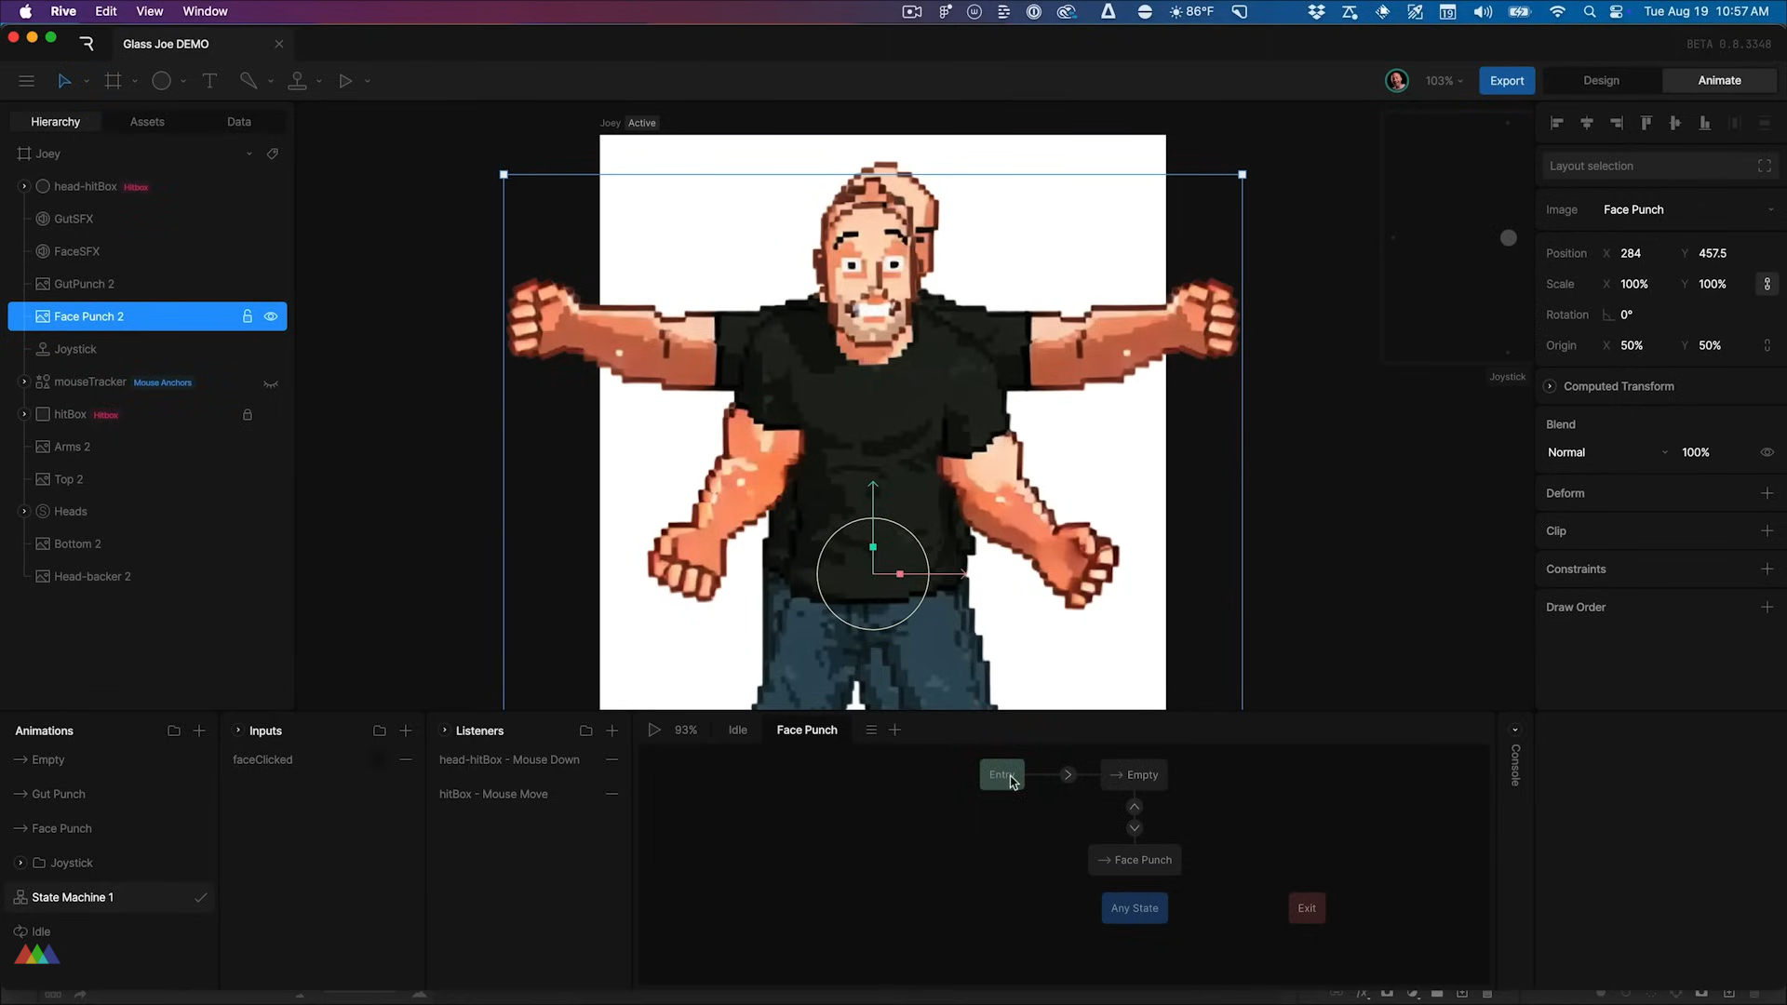Hide the Face Punch 2 layer
The width and height of the screenshot is (1787, 1005).
(271, 316)
